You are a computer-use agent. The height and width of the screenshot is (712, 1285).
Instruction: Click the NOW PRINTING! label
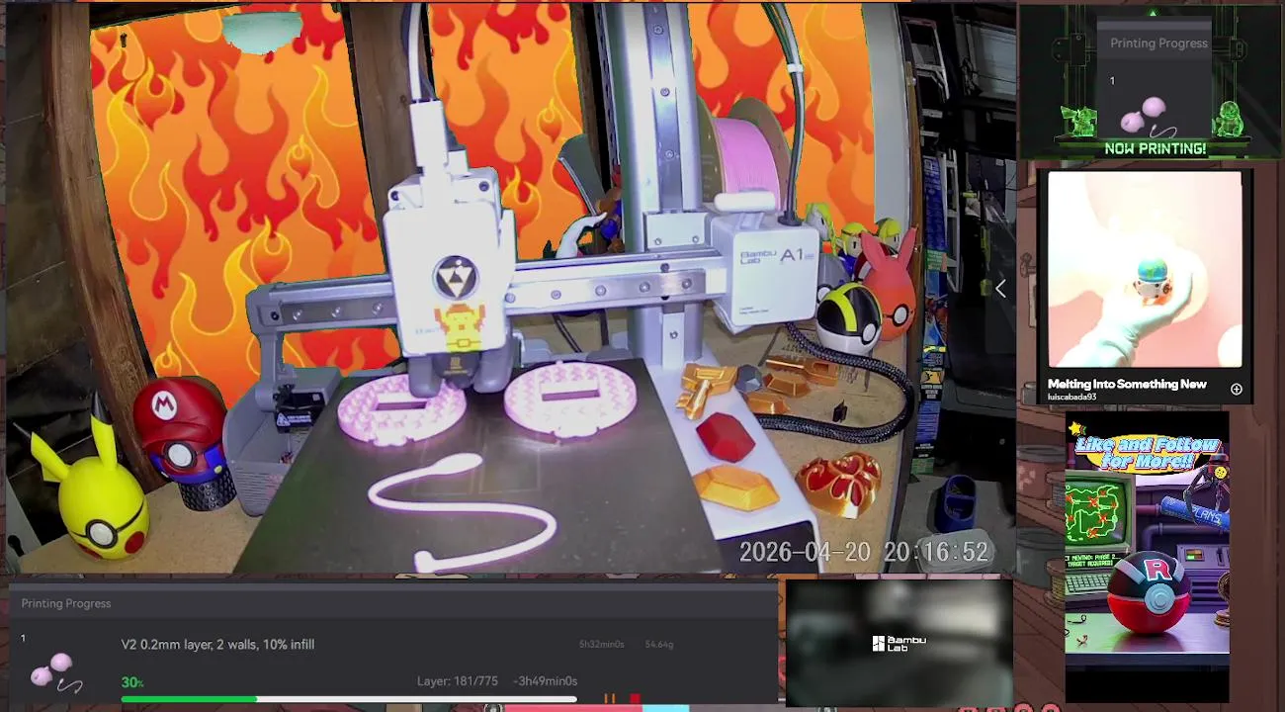coord(1155,148)
